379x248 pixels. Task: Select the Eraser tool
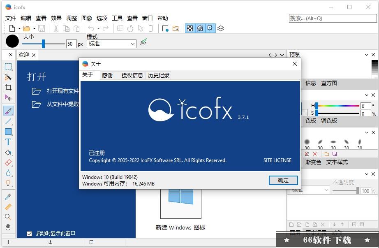8,162
